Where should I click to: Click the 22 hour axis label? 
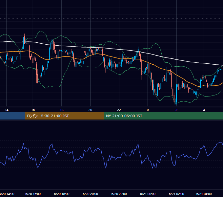click(x=119, y=110)
